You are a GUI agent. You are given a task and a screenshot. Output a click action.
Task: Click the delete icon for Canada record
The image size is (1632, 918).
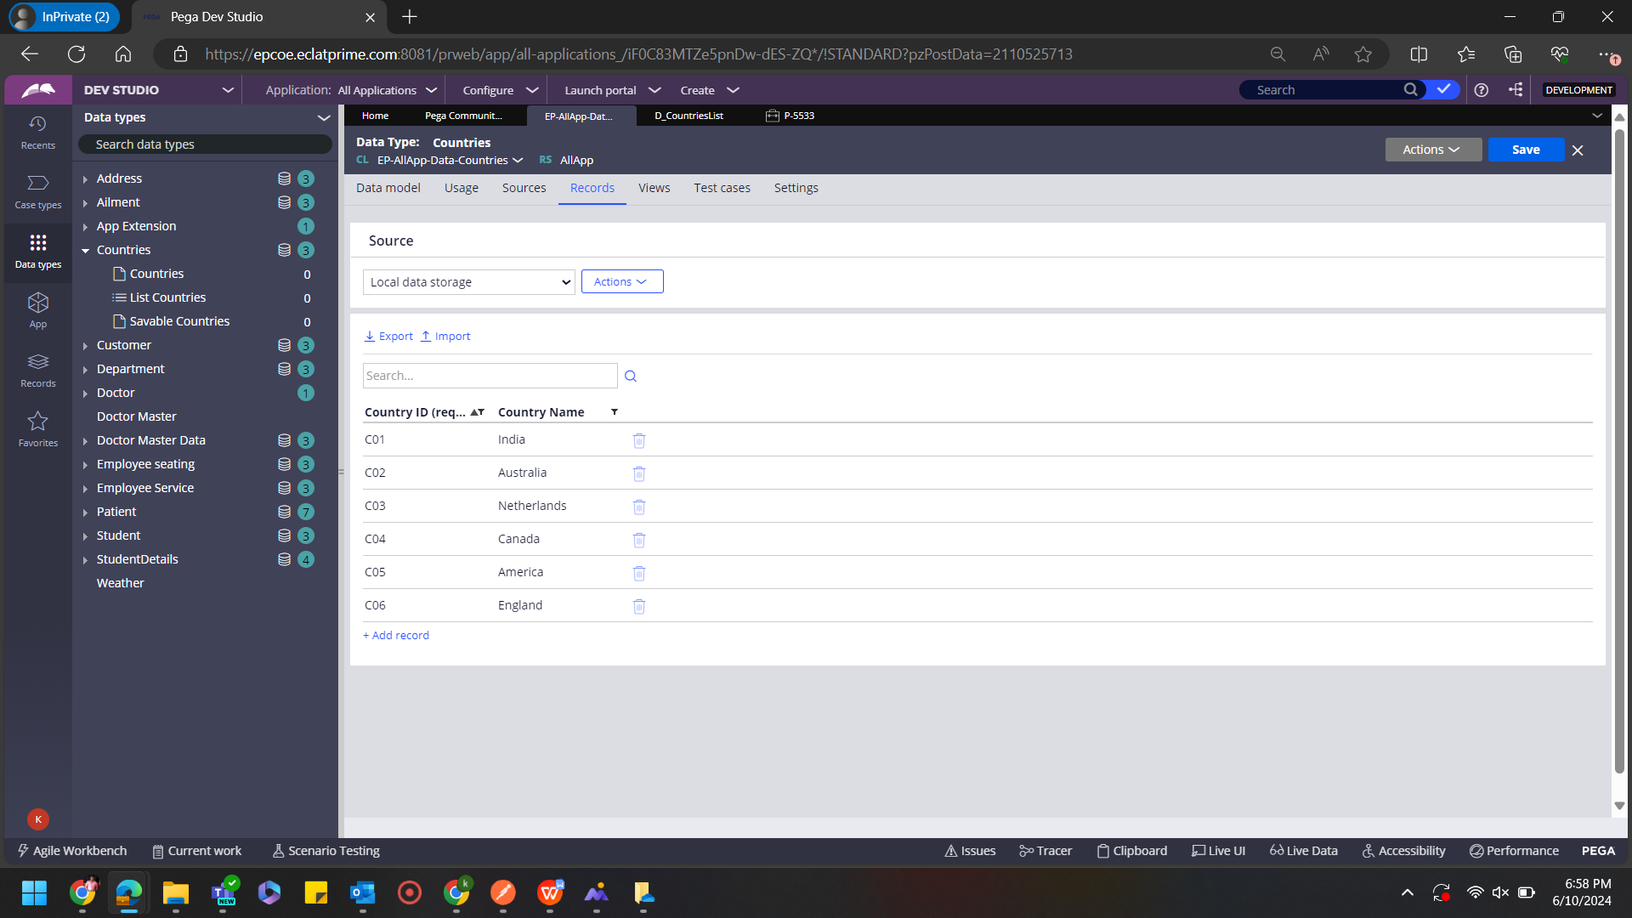pos(639,538)
